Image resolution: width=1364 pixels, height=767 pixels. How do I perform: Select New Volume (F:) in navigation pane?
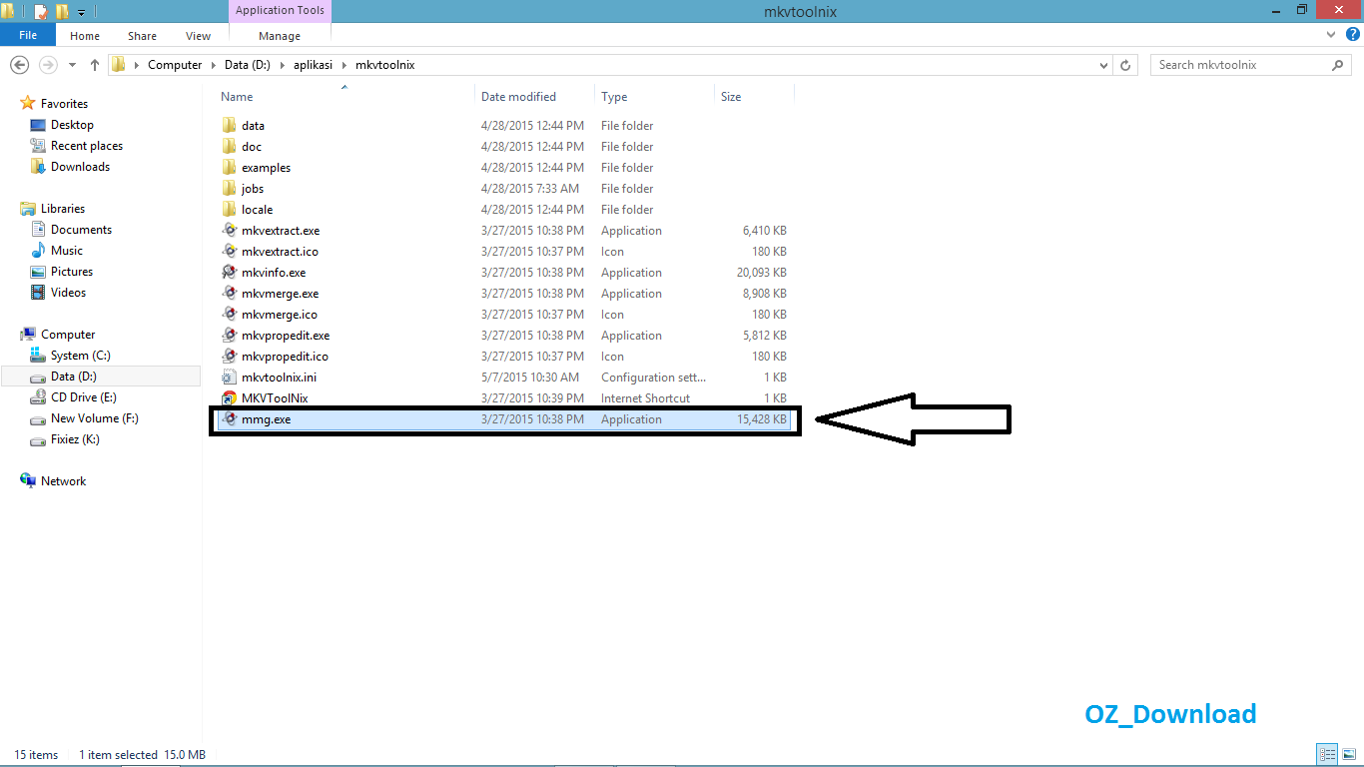point(94,418)
